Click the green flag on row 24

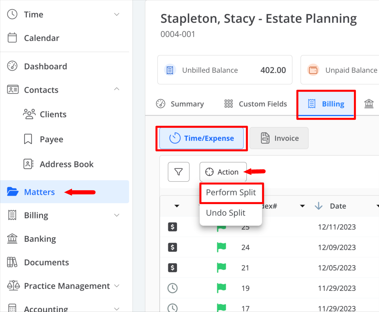(221, 247)
